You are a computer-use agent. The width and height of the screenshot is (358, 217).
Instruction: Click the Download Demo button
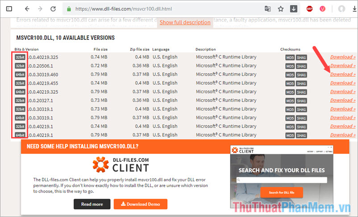click(x=141, y=204)
